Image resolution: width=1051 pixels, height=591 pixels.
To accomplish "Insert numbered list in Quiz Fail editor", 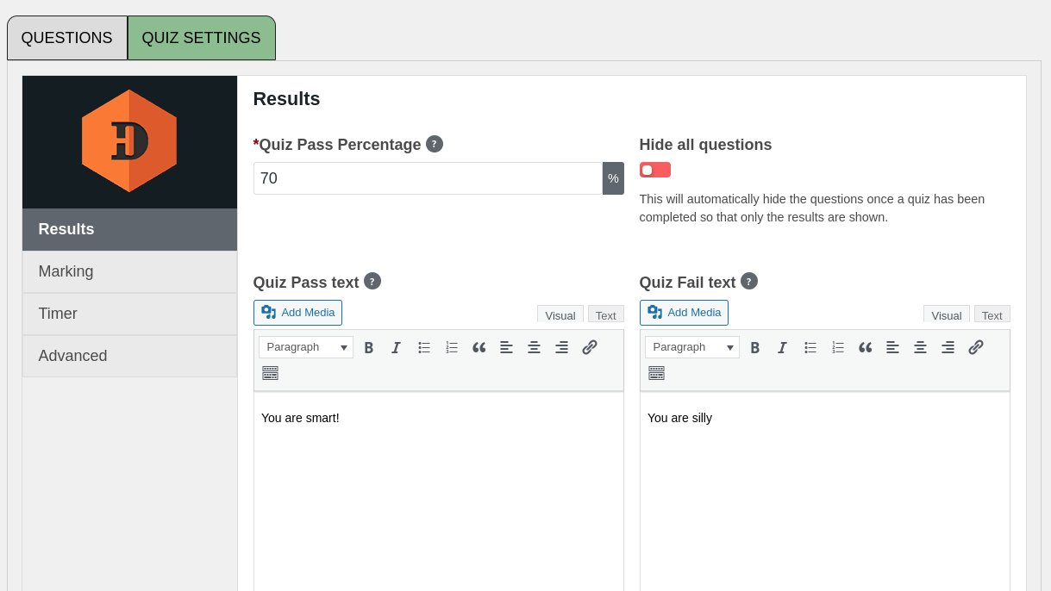I will pos(838,347).
